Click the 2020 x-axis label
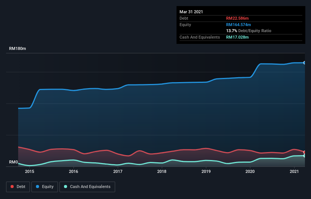Image resolution: width=311 pixels, height=199 pixels. (x=250, y=171)
